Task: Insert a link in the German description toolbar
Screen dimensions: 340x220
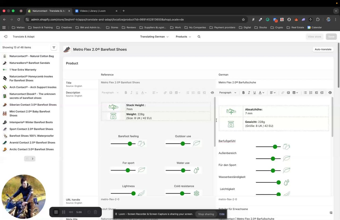Action: click(x=283, y=93)
